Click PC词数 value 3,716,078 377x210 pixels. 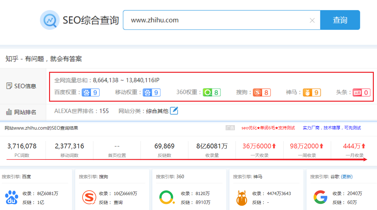pos(22,146)
